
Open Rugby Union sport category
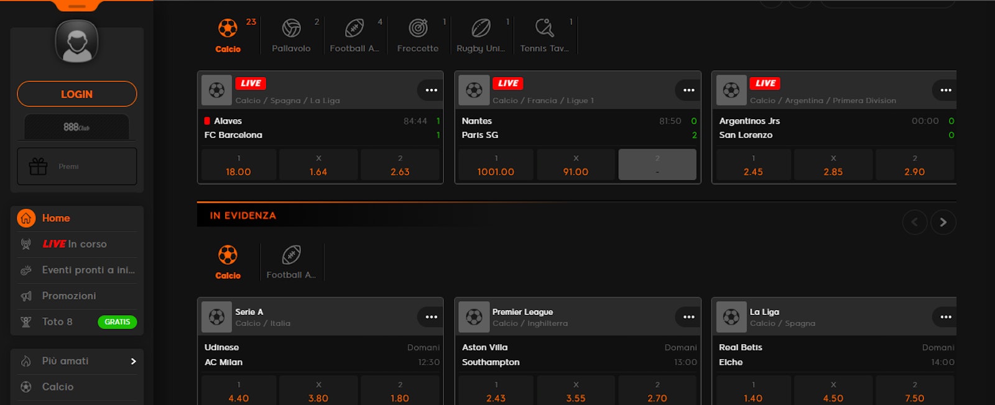tap(481, 29)
